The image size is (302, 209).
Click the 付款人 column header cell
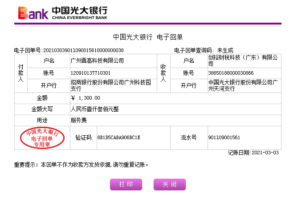coord(21,73)
